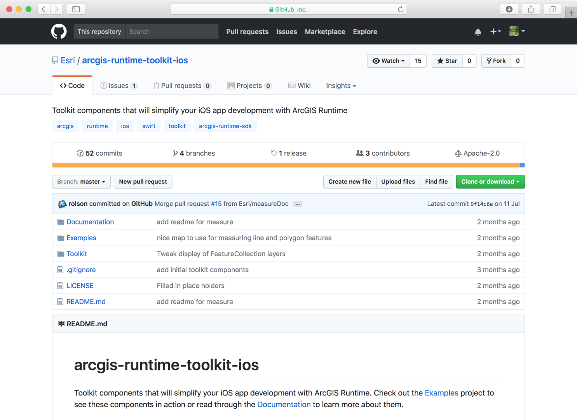Viewport: 577px width, 420px height.
Task: View the 4 branches
Action: 194,153
